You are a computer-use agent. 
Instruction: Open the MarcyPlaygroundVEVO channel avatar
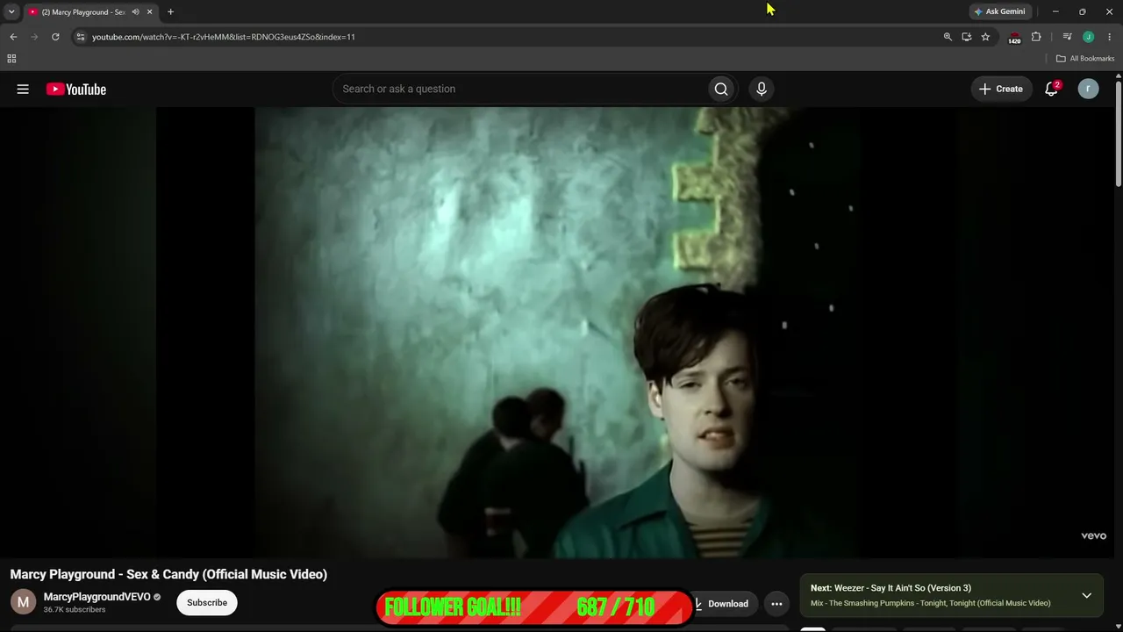(x=24, y=602)
